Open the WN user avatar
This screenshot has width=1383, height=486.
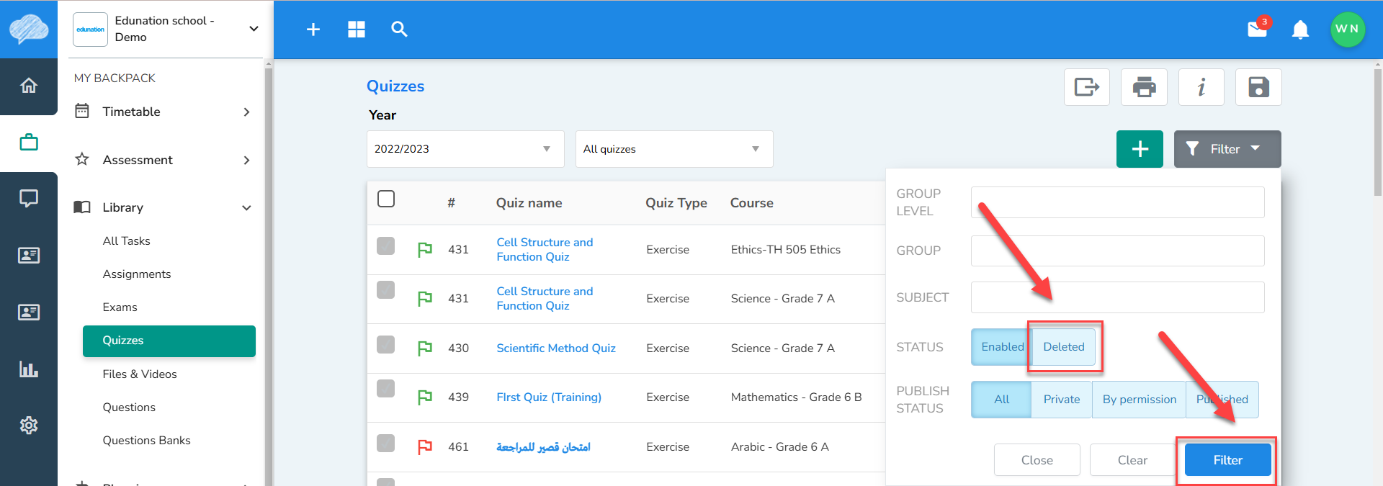pyautogui.click(x=1348, y=30)
